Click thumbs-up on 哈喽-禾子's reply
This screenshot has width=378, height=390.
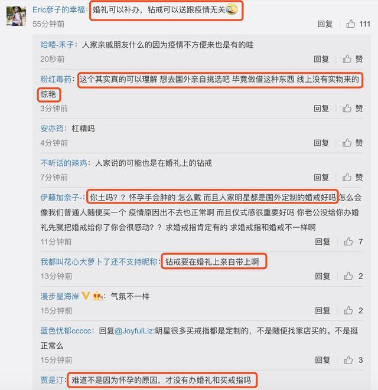pos(347,59)
